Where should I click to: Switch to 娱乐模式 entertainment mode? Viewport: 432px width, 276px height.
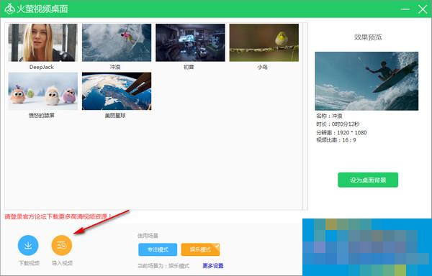coord(200,249)
